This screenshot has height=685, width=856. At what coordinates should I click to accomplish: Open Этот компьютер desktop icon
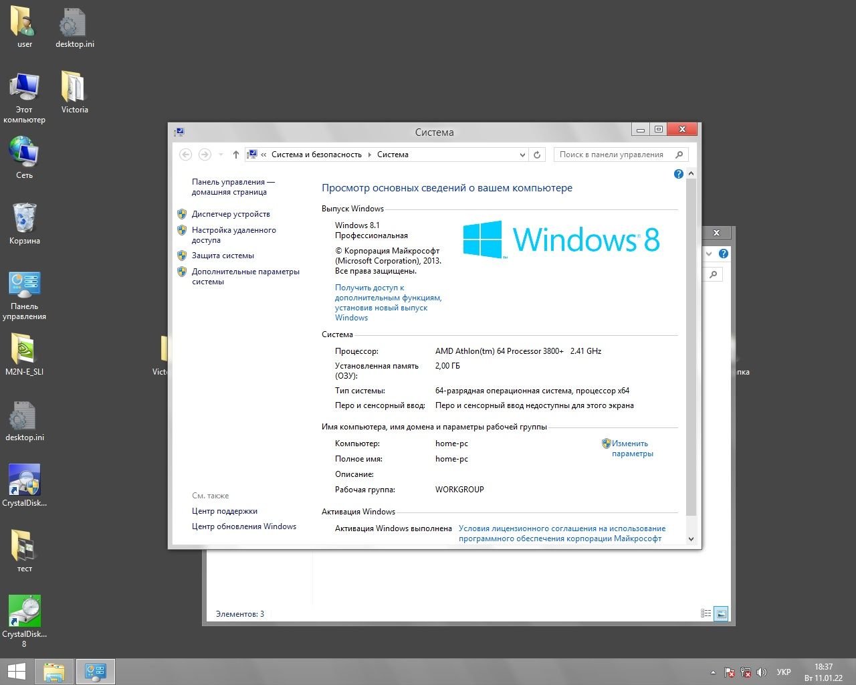24,98
